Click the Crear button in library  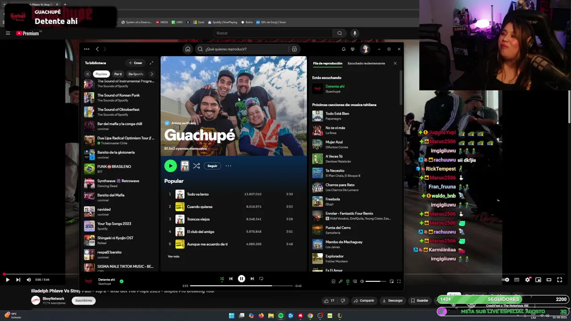(136, 63)
